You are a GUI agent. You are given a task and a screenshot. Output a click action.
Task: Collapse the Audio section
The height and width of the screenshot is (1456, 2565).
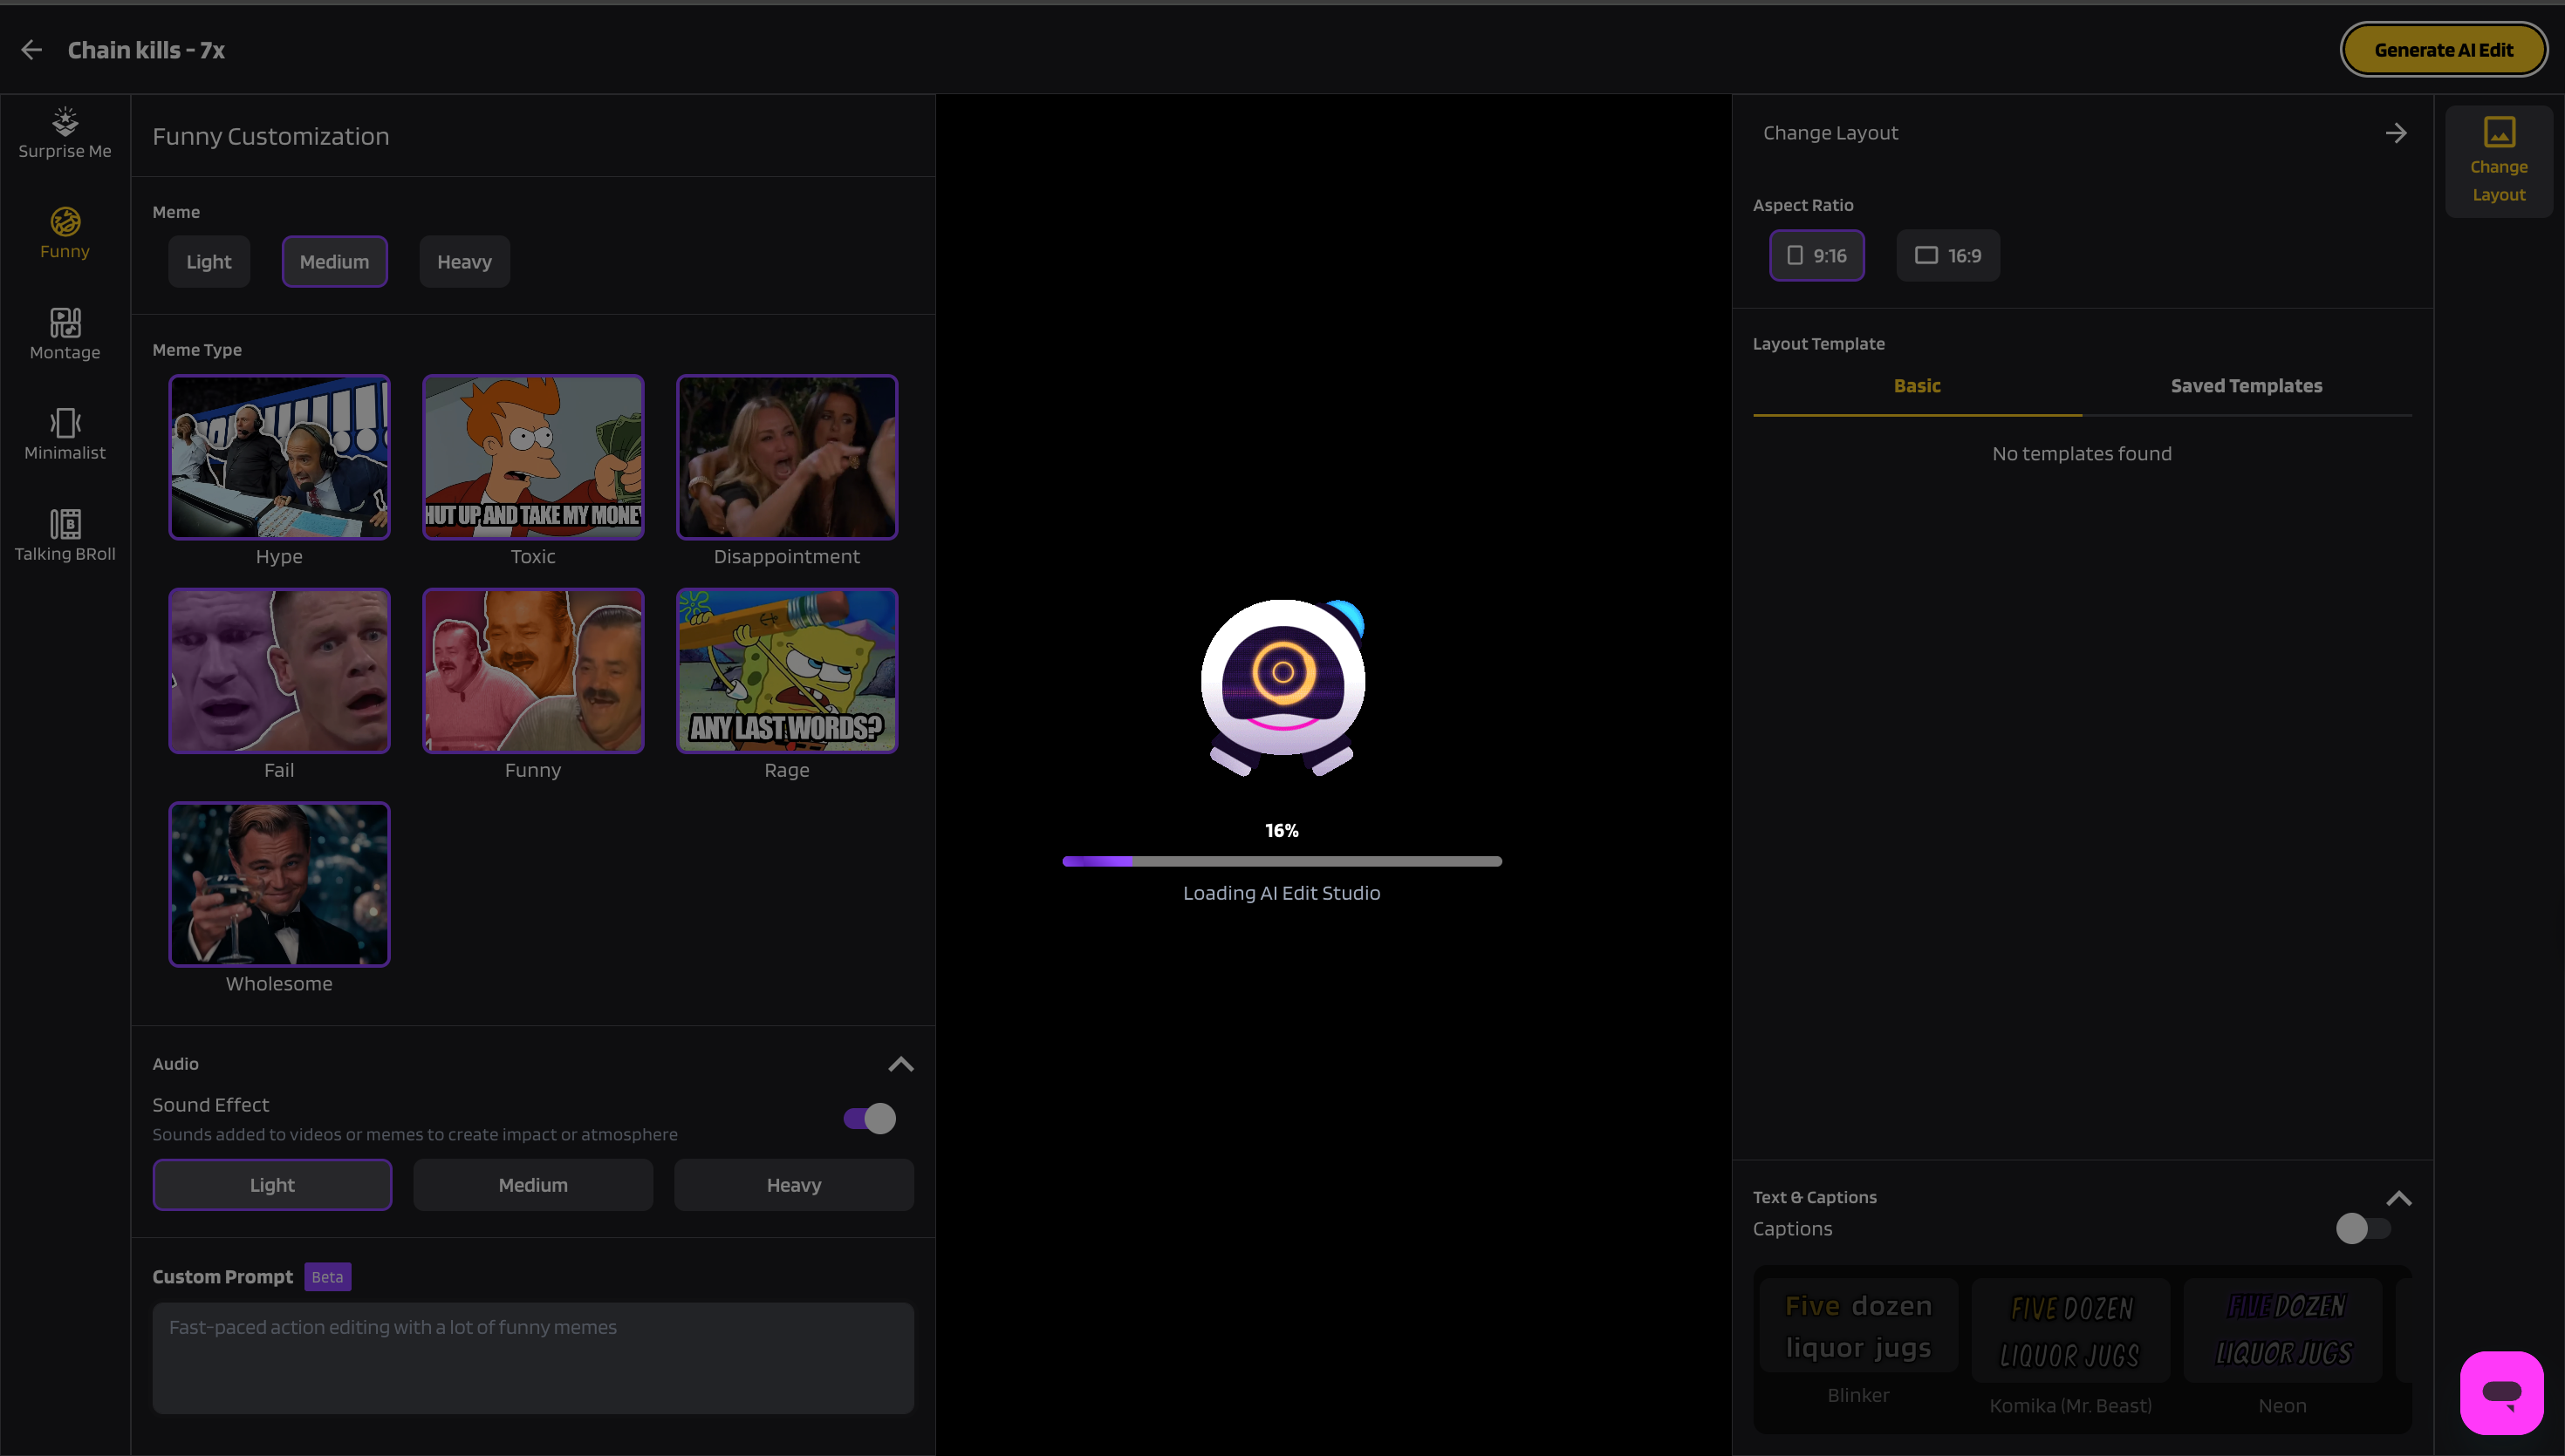click(x=900, y=1064)
